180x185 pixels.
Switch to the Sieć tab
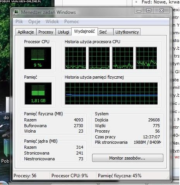point(105,32)
